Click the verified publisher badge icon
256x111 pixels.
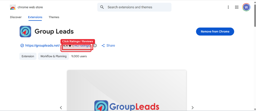[22, 46]
